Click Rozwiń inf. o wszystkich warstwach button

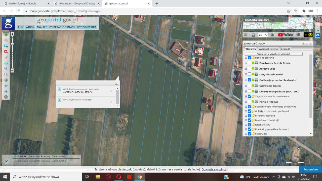pos(273,54)
